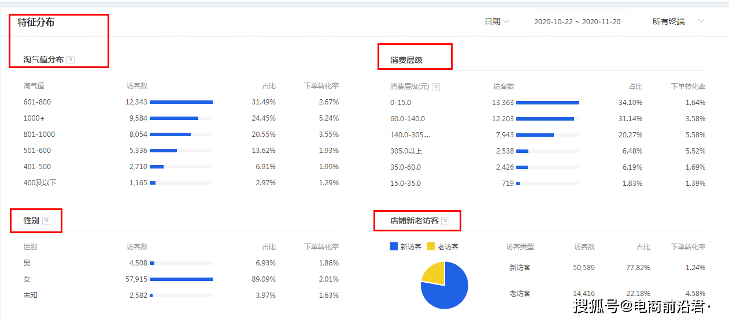Click yellow 老访客 legend square
This screenshot has height=322, width=729.
click(431, 246)
